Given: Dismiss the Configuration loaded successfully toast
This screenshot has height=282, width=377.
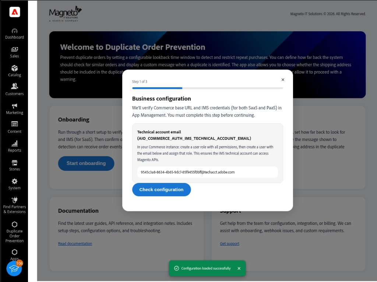Looking at the screenshot, I should click(239, 268).
